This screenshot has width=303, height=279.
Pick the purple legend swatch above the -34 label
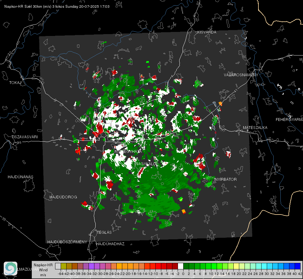91,266
